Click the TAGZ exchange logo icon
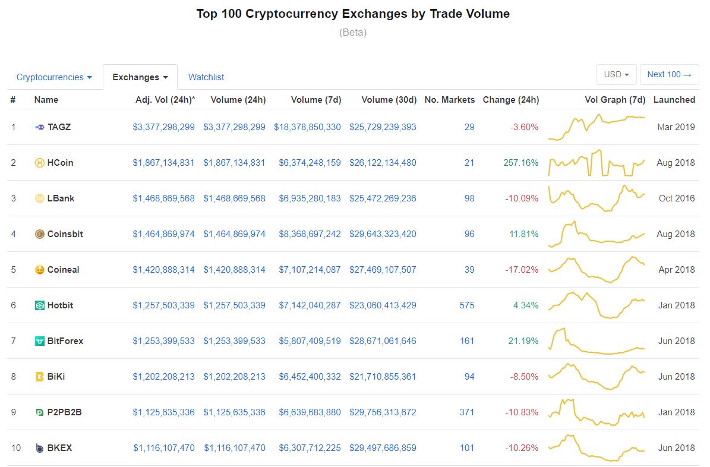This screenshot has width=710, height=467. tap(40, 127)
